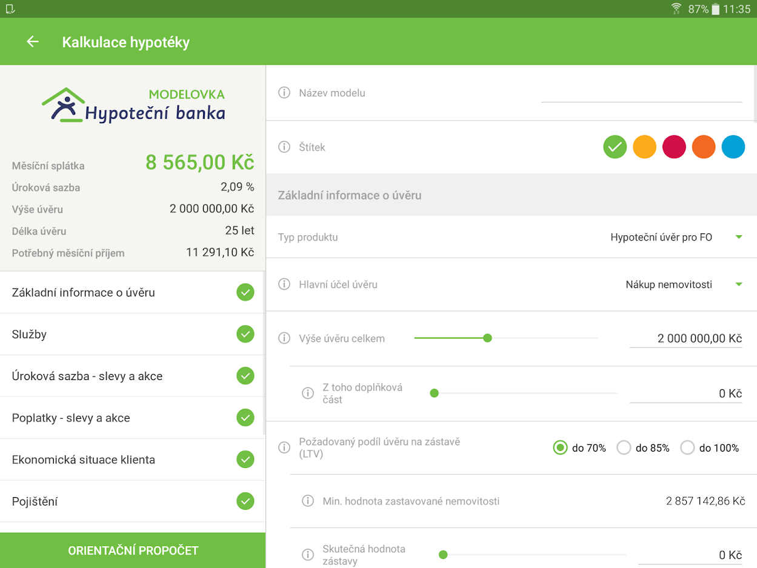
Task: Tap Kalkulace hypotéky title
Action: [x=126, y=42]
